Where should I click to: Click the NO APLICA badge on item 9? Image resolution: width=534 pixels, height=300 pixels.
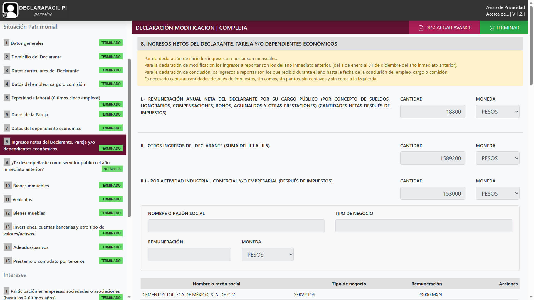click(x=112, y=169)
